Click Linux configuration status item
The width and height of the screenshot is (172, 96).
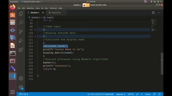click(x=148, y=94)
